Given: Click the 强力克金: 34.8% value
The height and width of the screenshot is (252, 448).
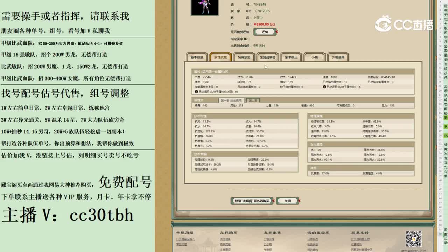Looking at the screenshot, I should coord(374,150).
